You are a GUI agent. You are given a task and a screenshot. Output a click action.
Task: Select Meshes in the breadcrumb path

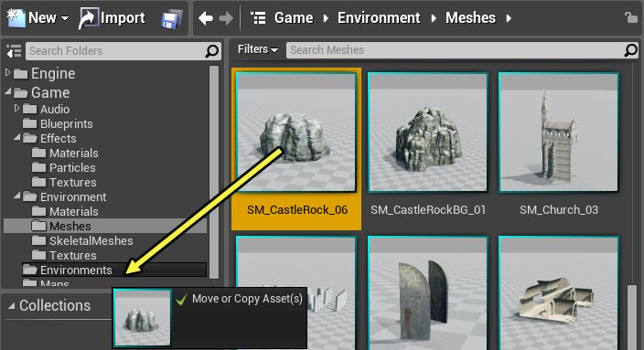coord(471,18)
